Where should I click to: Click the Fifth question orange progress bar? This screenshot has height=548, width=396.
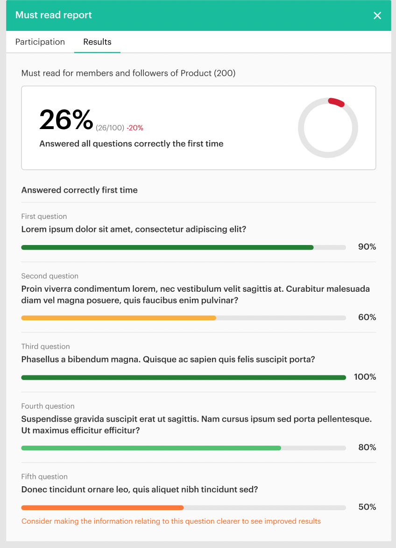click(x=102, y=507)
